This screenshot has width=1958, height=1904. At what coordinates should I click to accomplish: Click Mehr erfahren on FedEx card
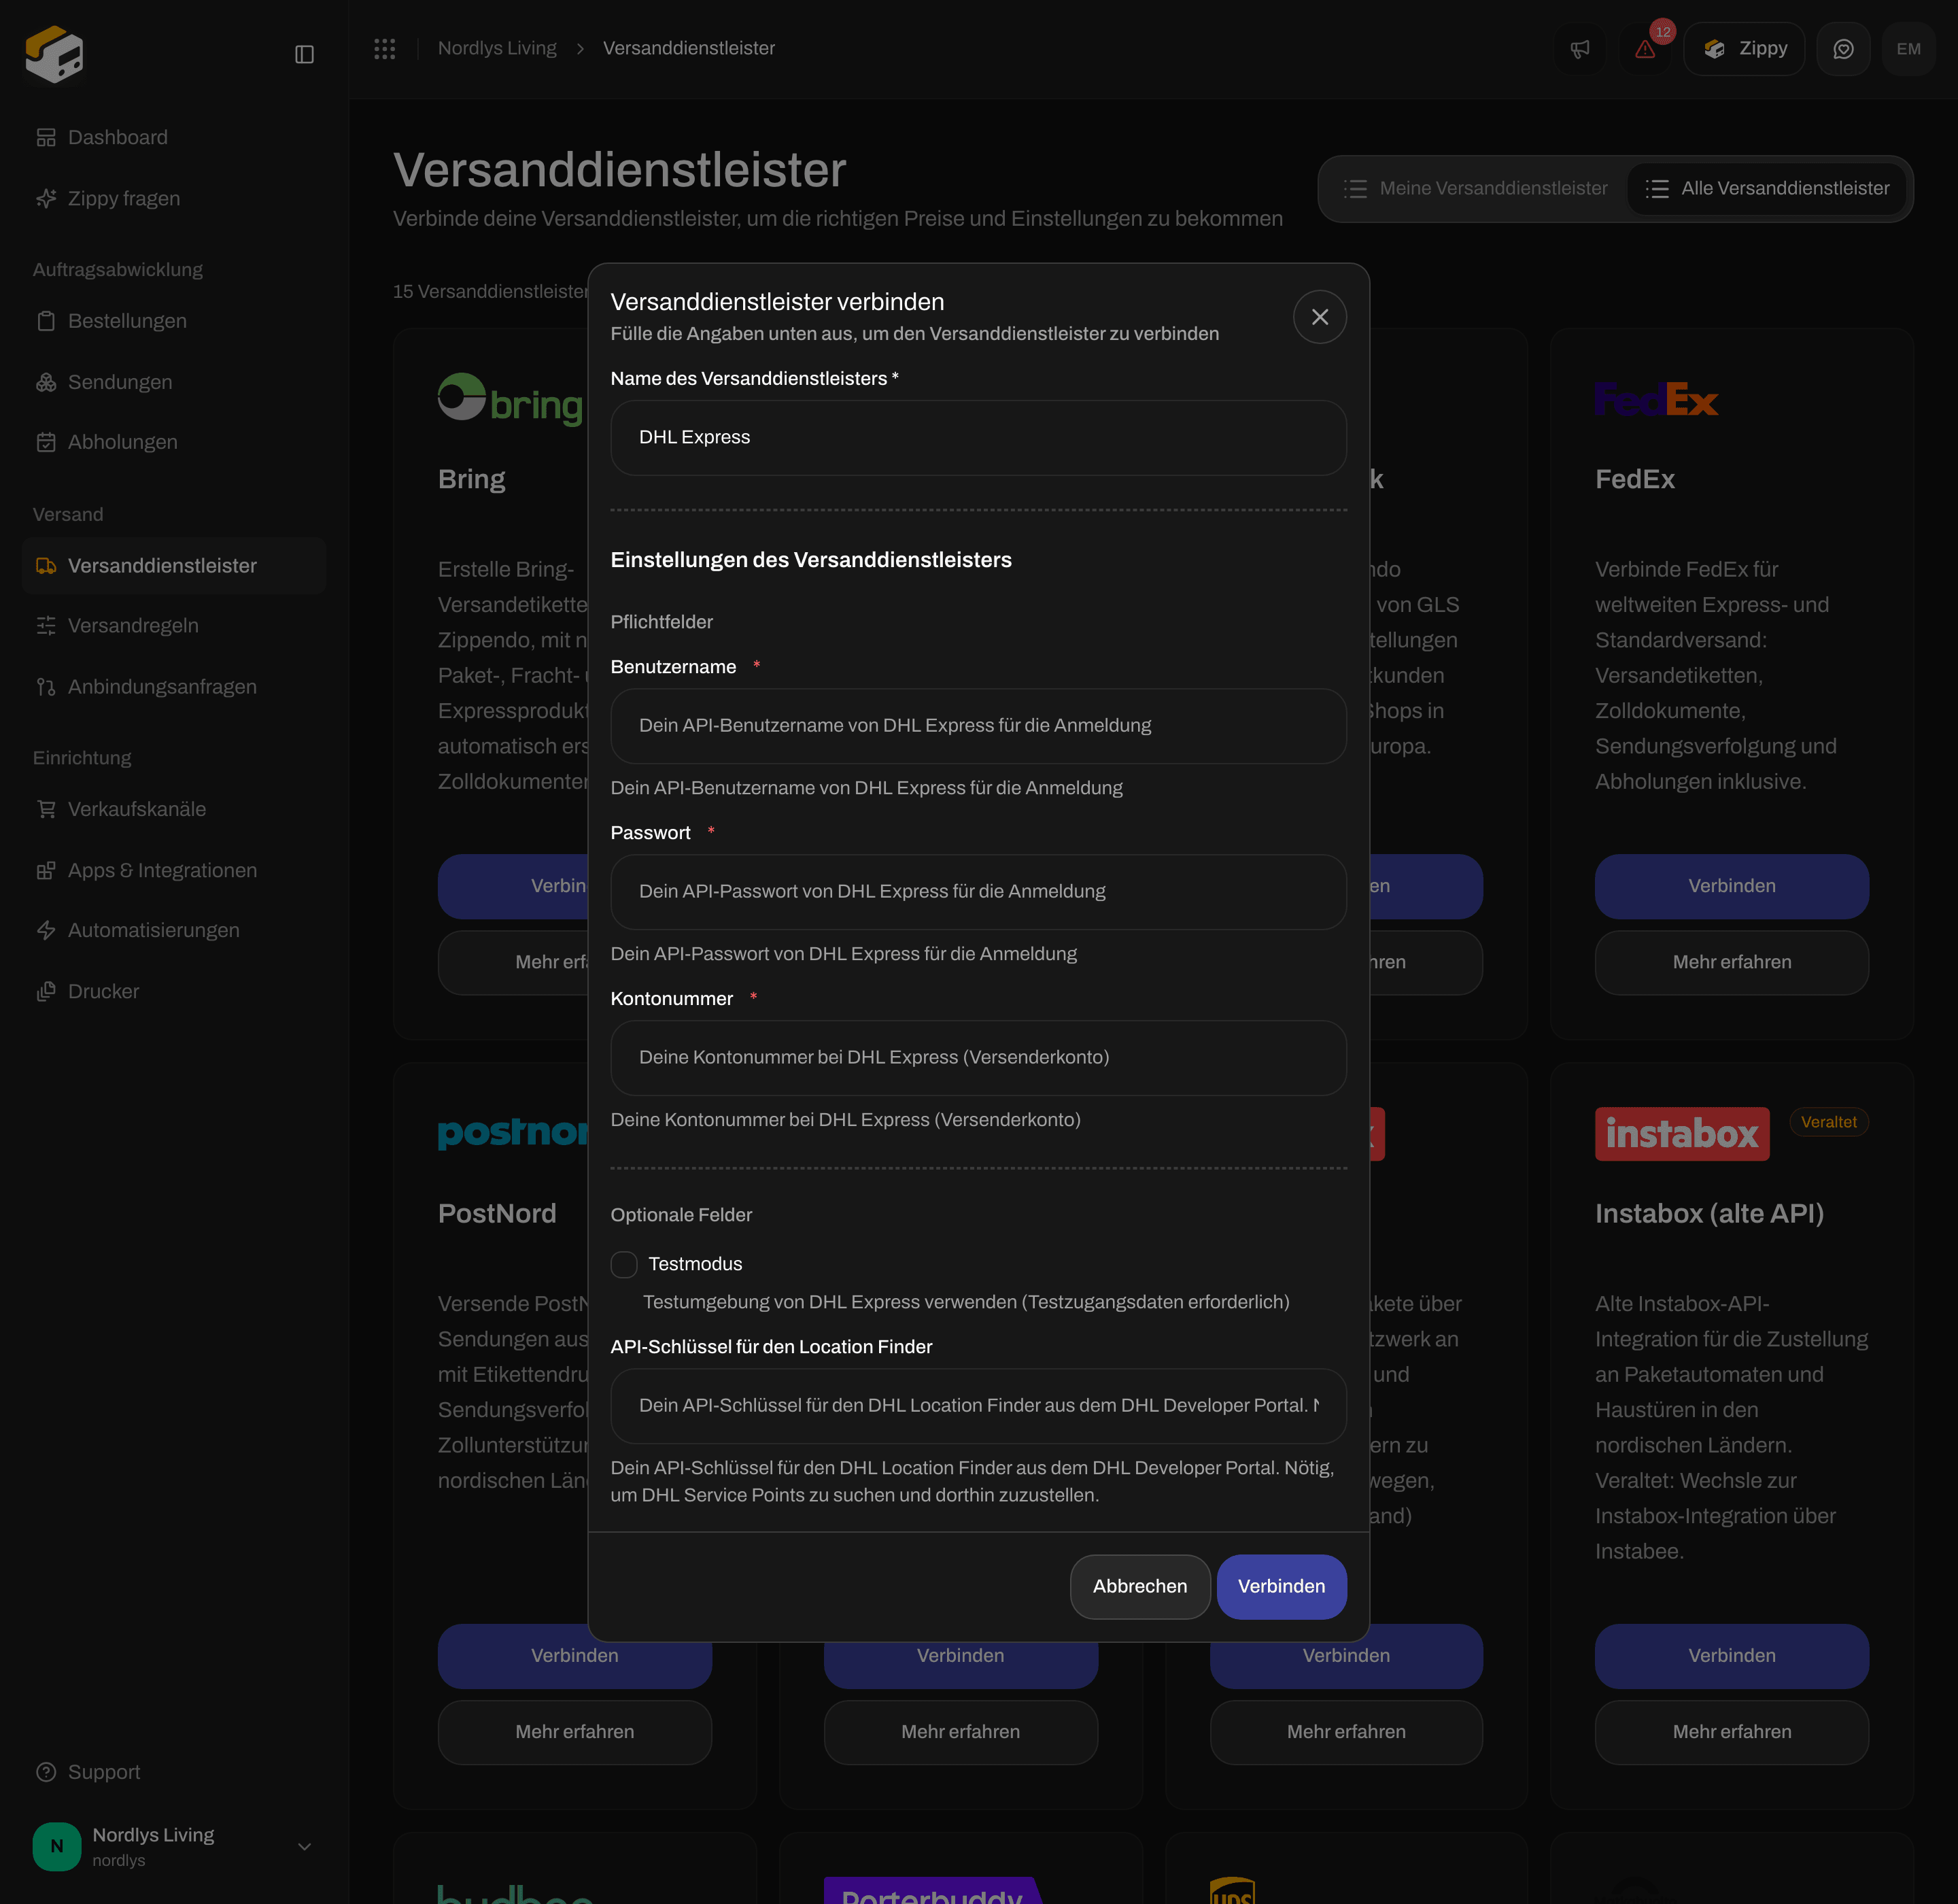click(1731, 962)
